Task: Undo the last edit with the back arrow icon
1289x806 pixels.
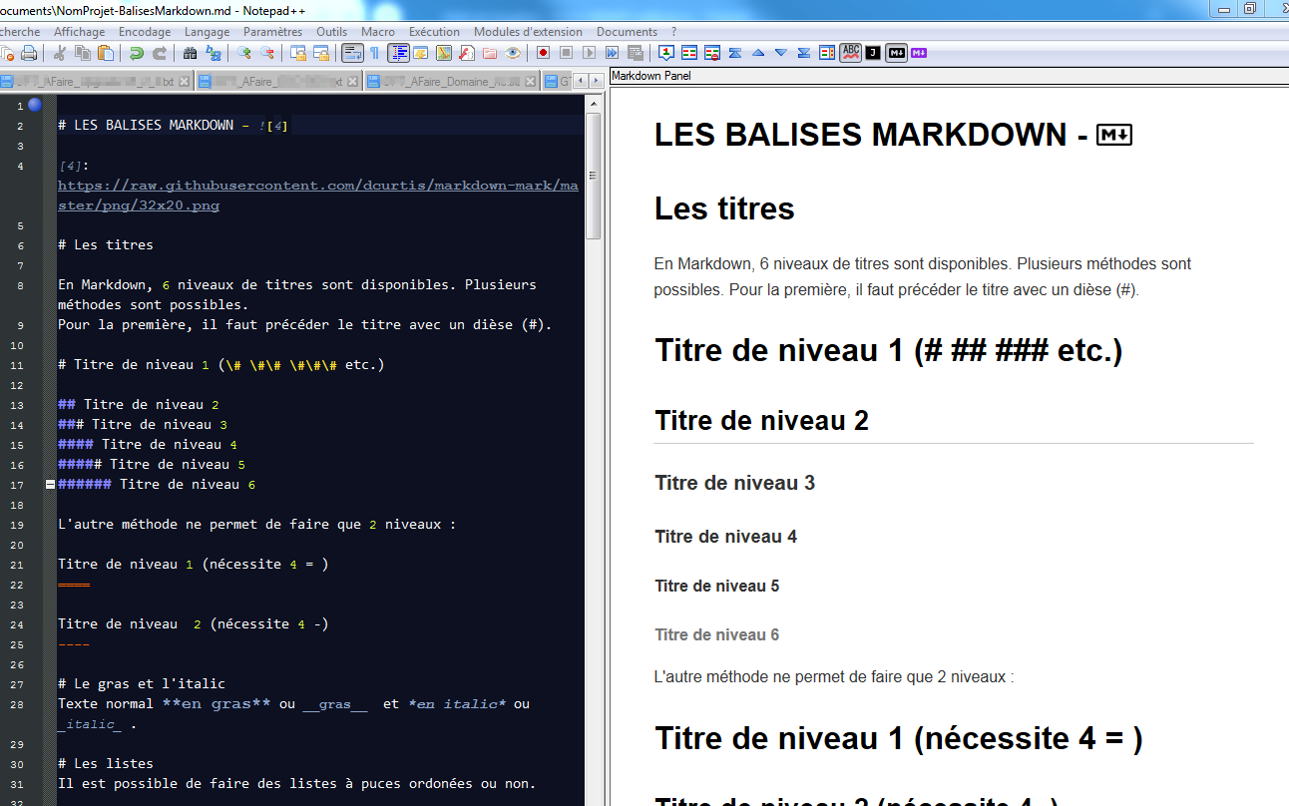Action: click(136, 52)
